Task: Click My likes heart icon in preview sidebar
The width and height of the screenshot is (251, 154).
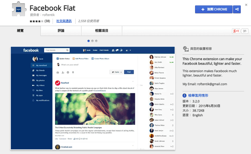Action: click(x=33, y=90)
